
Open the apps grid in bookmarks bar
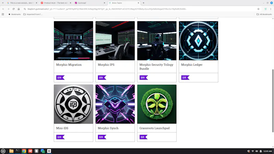pyautogui.click(x=3, y=14)
